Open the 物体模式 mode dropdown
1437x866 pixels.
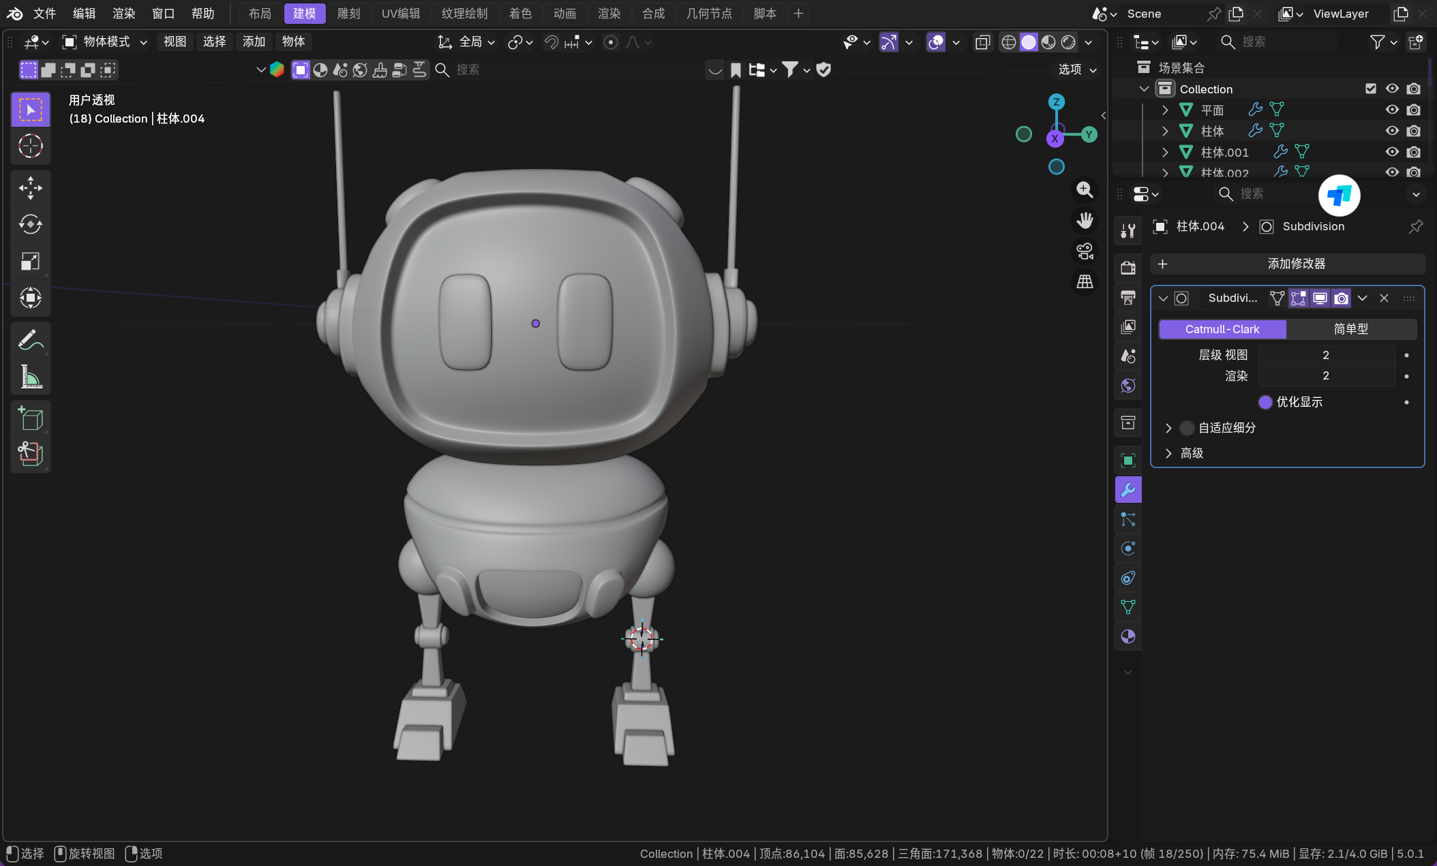tap(105, 42)
